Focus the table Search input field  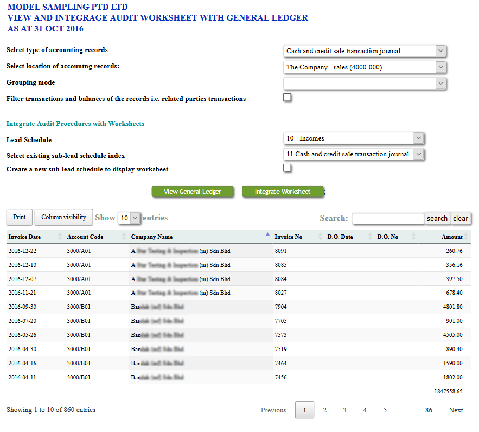tap(388, 218)
